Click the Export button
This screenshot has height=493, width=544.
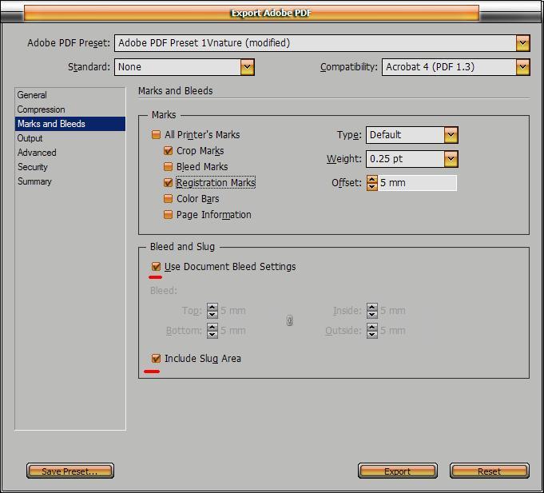(x=398, y=471)
